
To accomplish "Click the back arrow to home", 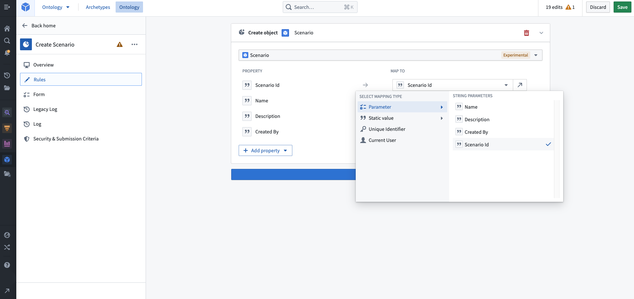I will click(25, 26).
